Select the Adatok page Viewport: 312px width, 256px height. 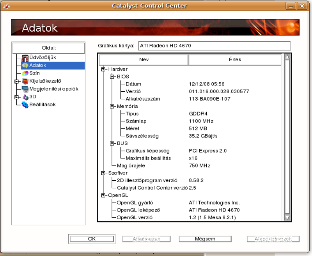(x=53, y=65)
